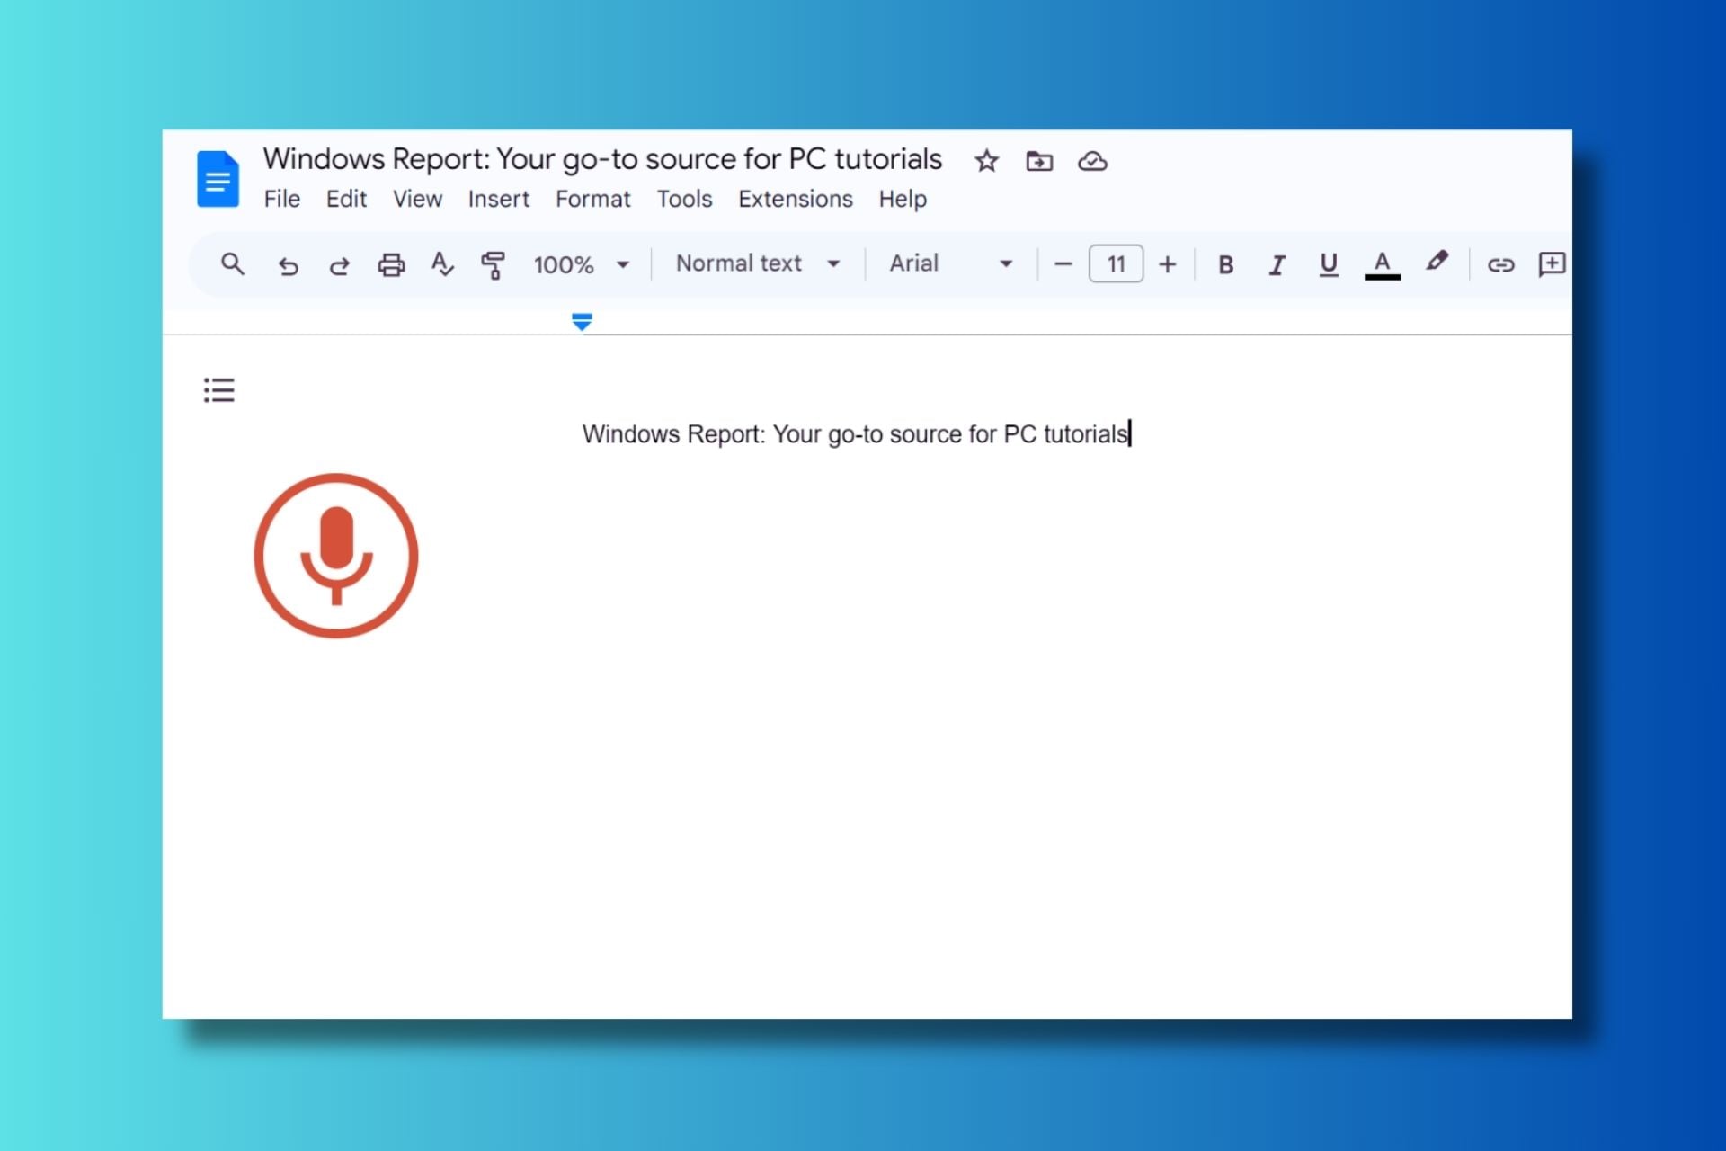Open the Arial font dropdown
Viewport: 1726px width, 1151px height.
coord(950,263)
